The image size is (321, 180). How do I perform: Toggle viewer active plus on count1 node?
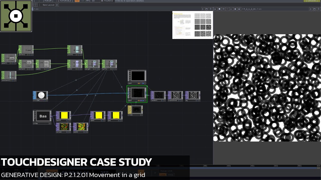pyautogui.click(x=81, y=54)
